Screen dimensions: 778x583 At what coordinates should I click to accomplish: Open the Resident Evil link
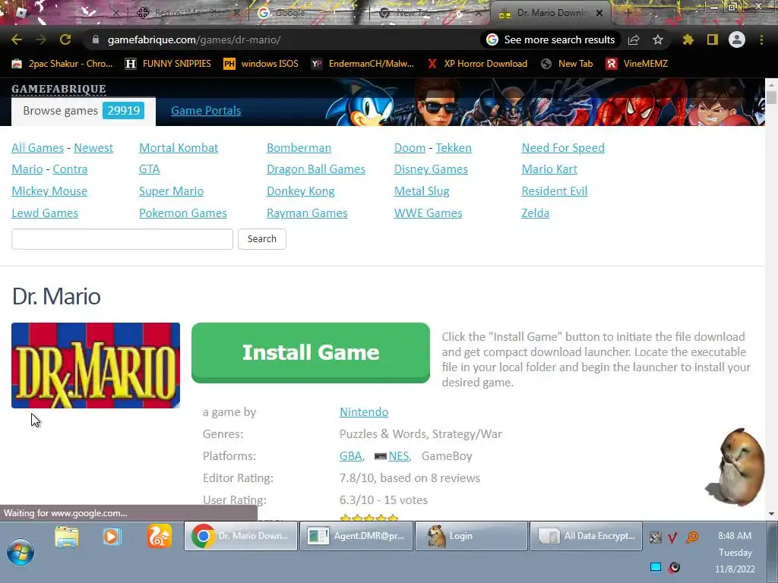(554, 191)
